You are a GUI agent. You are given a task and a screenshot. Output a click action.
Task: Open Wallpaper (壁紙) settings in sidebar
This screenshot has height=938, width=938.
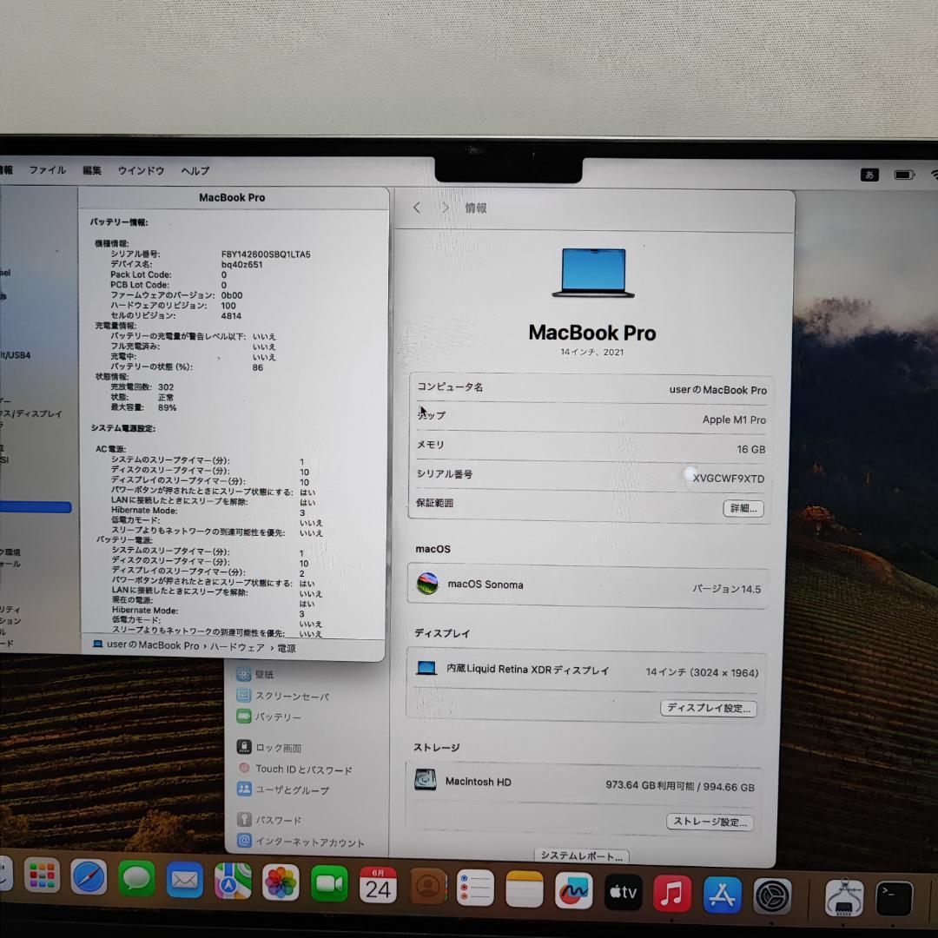[266, 673]
